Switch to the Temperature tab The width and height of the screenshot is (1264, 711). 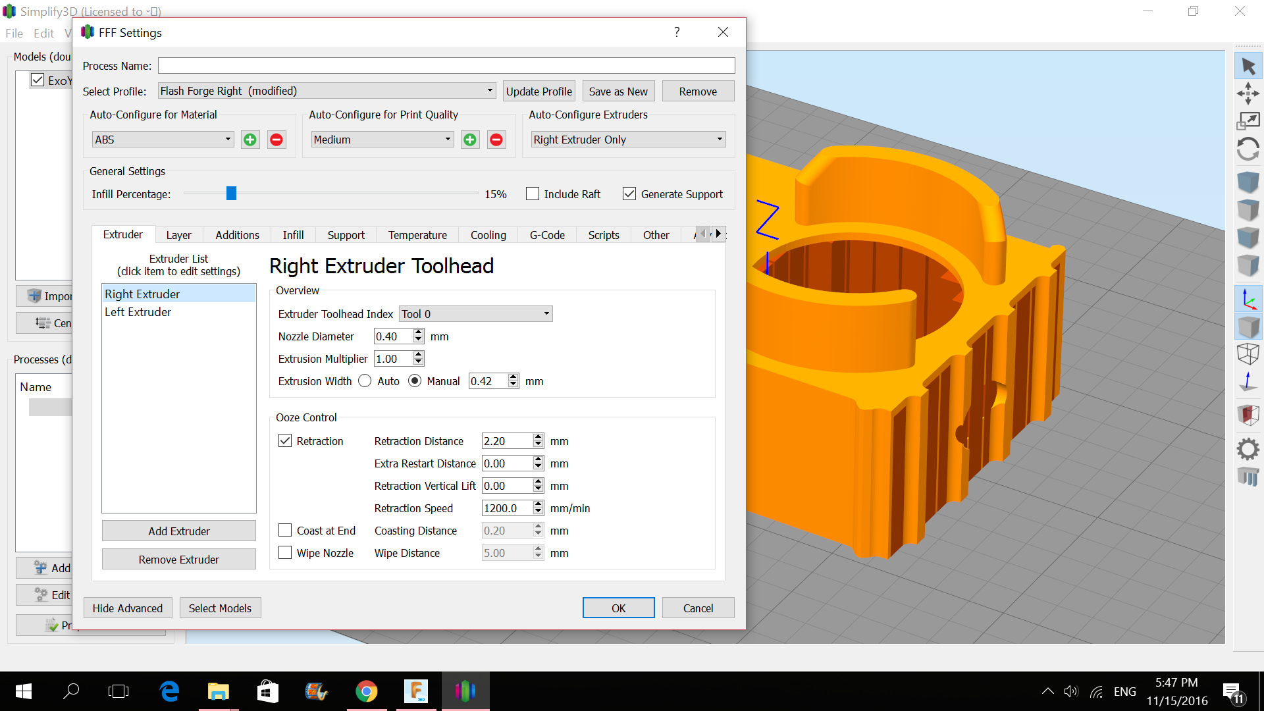click(417, 235)
